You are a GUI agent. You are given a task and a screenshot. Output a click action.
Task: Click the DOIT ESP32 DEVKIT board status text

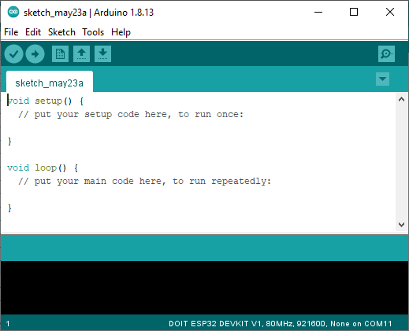point(280,324)
